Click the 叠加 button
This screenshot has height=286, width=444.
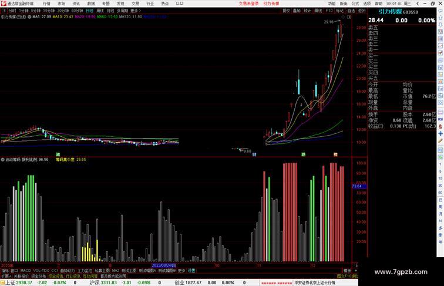297,11
